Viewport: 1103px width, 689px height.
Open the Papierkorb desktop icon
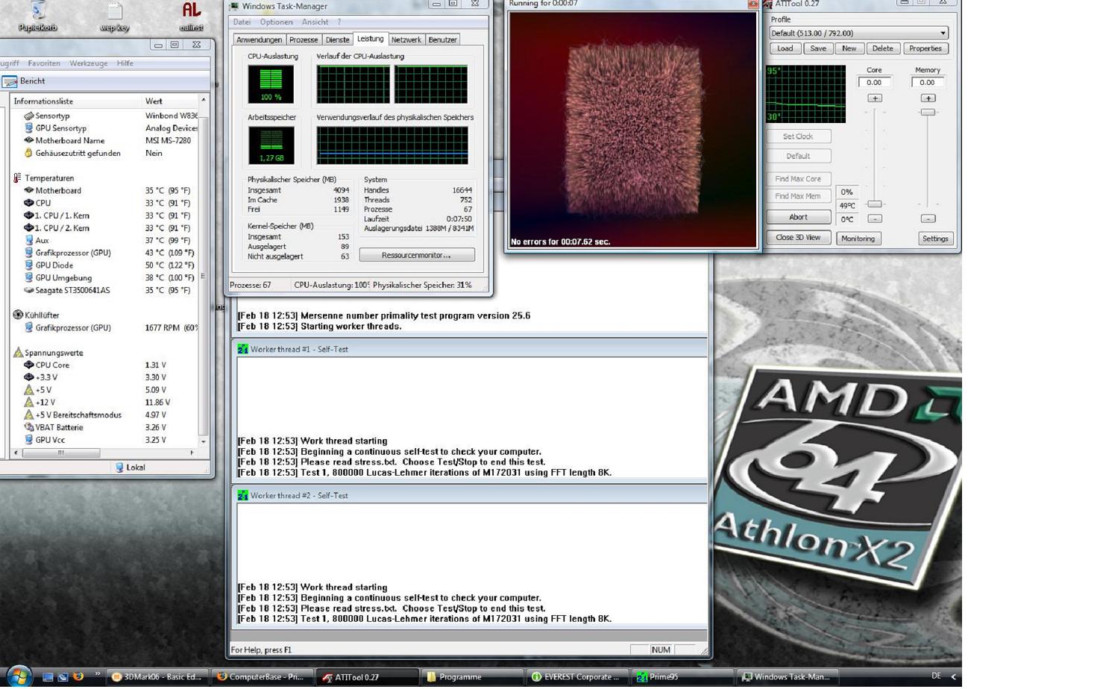pos(38,15)
